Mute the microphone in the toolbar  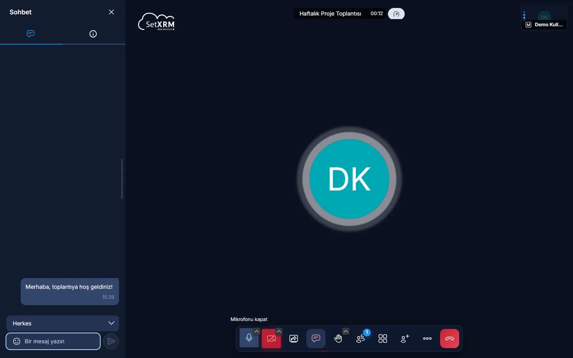coord(249,339)
